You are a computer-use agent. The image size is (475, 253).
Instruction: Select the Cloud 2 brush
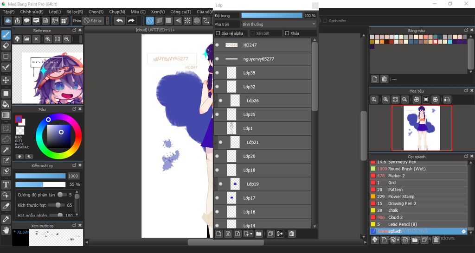(419, 217)
